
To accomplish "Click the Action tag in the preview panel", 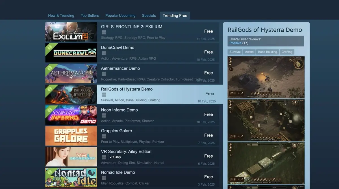I will pyautogui.click(x=249, y=52).
